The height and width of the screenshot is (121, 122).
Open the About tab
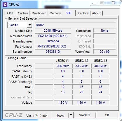(96, 13)
